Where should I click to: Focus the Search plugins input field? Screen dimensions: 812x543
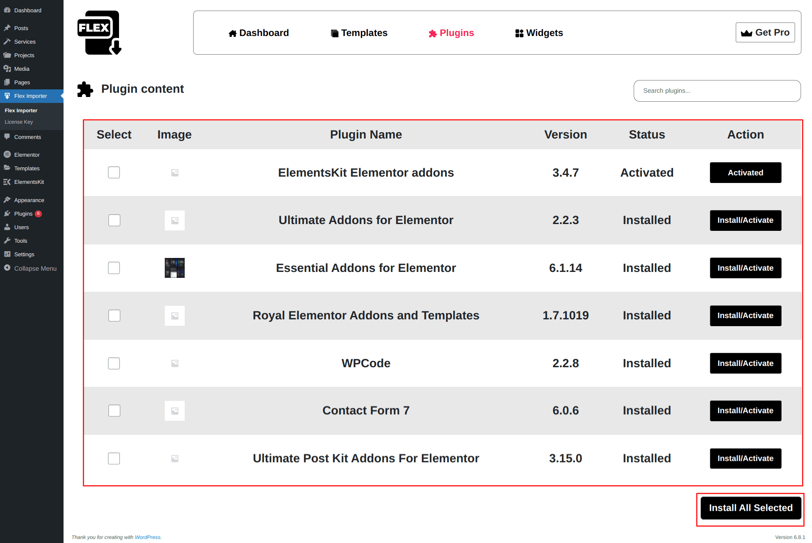coord(717,91)
